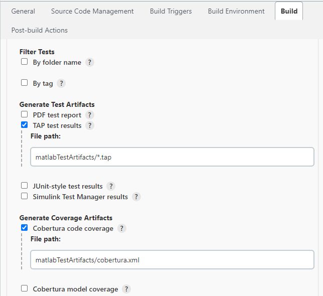Uncheck Cobertura code coverage
Viewport: 323px width, 296px height.
(x=24, y=228)
